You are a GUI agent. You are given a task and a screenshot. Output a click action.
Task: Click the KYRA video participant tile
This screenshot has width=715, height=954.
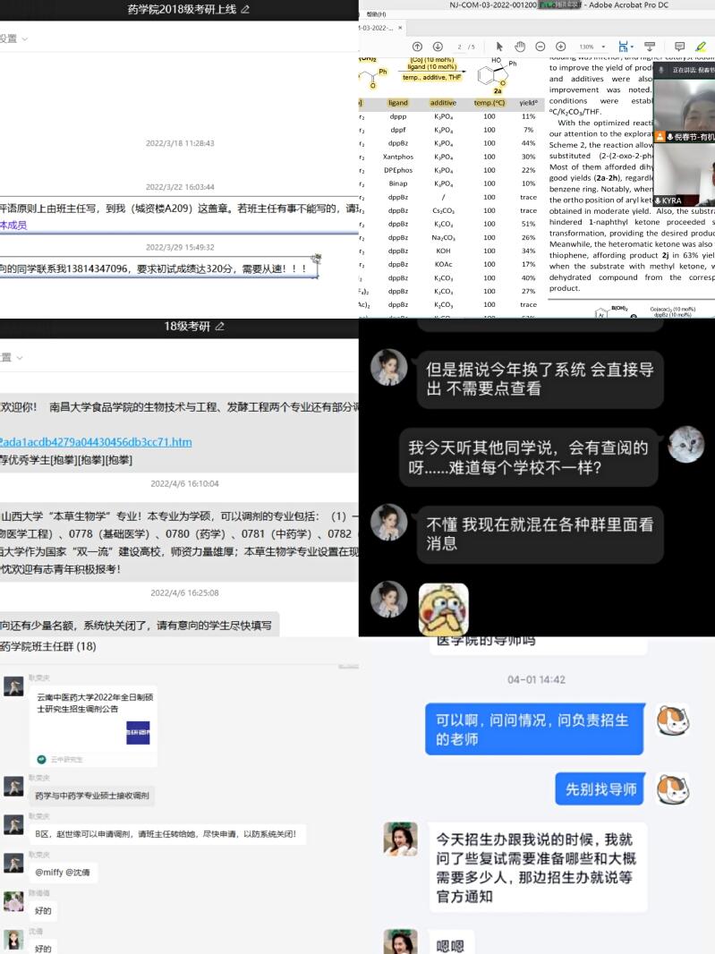click(x=685, y=175)
